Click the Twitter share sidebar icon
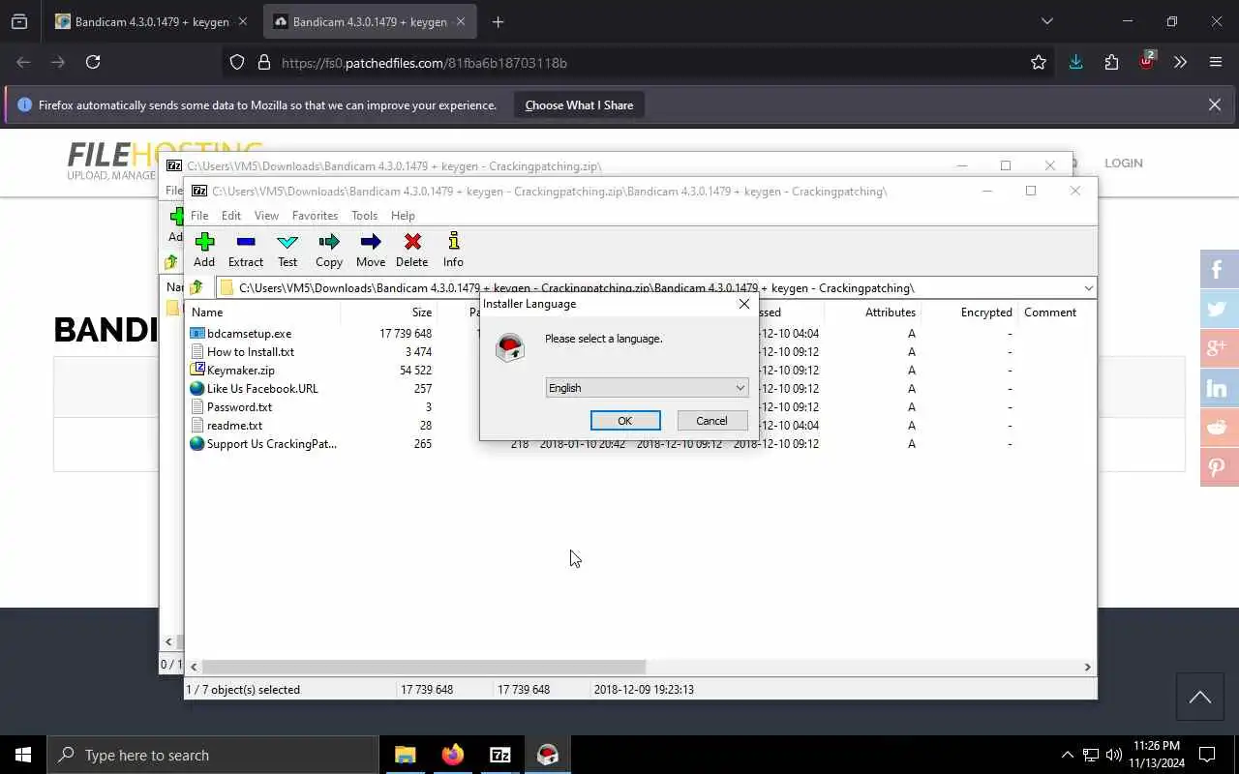Image resolution: width=1239 pixels, height=774 pixels. point(1219,309)
